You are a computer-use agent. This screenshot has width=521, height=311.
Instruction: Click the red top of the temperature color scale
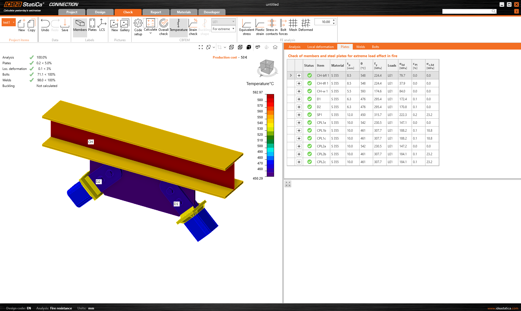coord(270,97)
